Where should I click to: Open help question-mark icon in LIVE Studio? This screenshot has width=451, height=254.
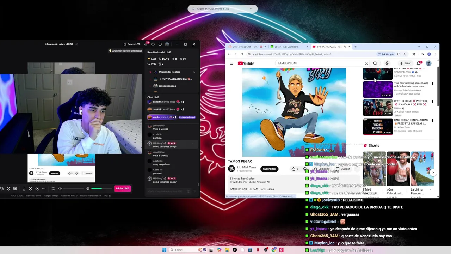click(x=153, y=44)
